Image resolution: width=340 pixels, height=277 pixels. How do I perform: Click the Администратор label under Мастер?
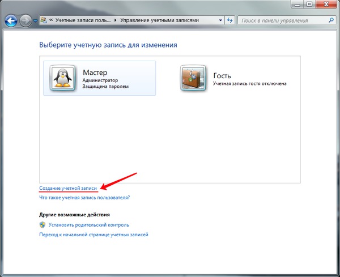[100, 80]
